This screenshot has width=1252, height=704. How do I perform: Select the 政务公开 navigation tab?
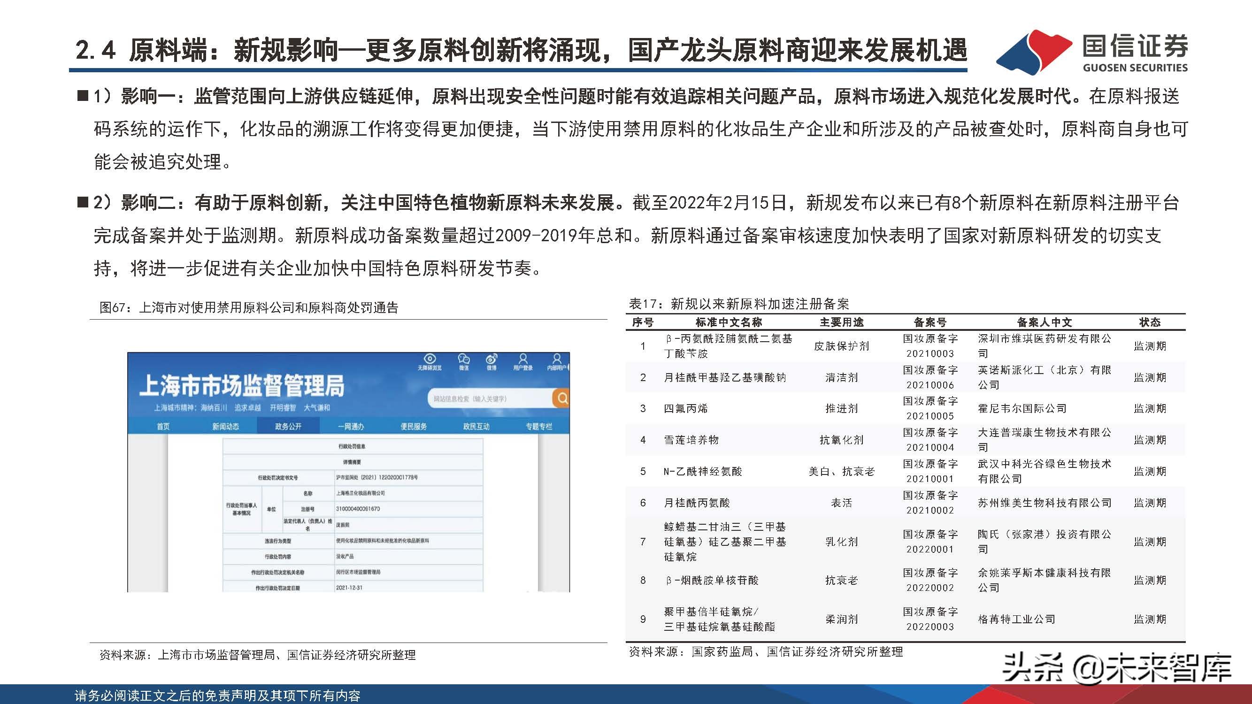288,427
